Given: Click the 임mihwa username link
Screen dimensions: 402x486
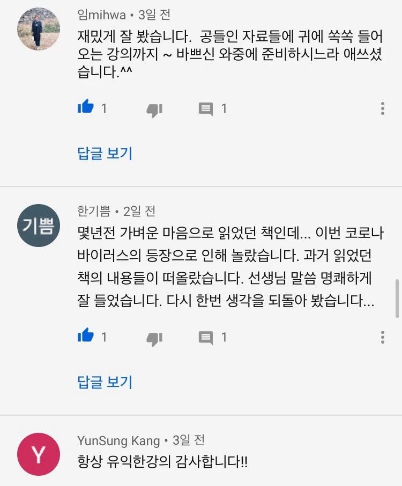Looking at the screenshot, I should (x=101, y=15).
